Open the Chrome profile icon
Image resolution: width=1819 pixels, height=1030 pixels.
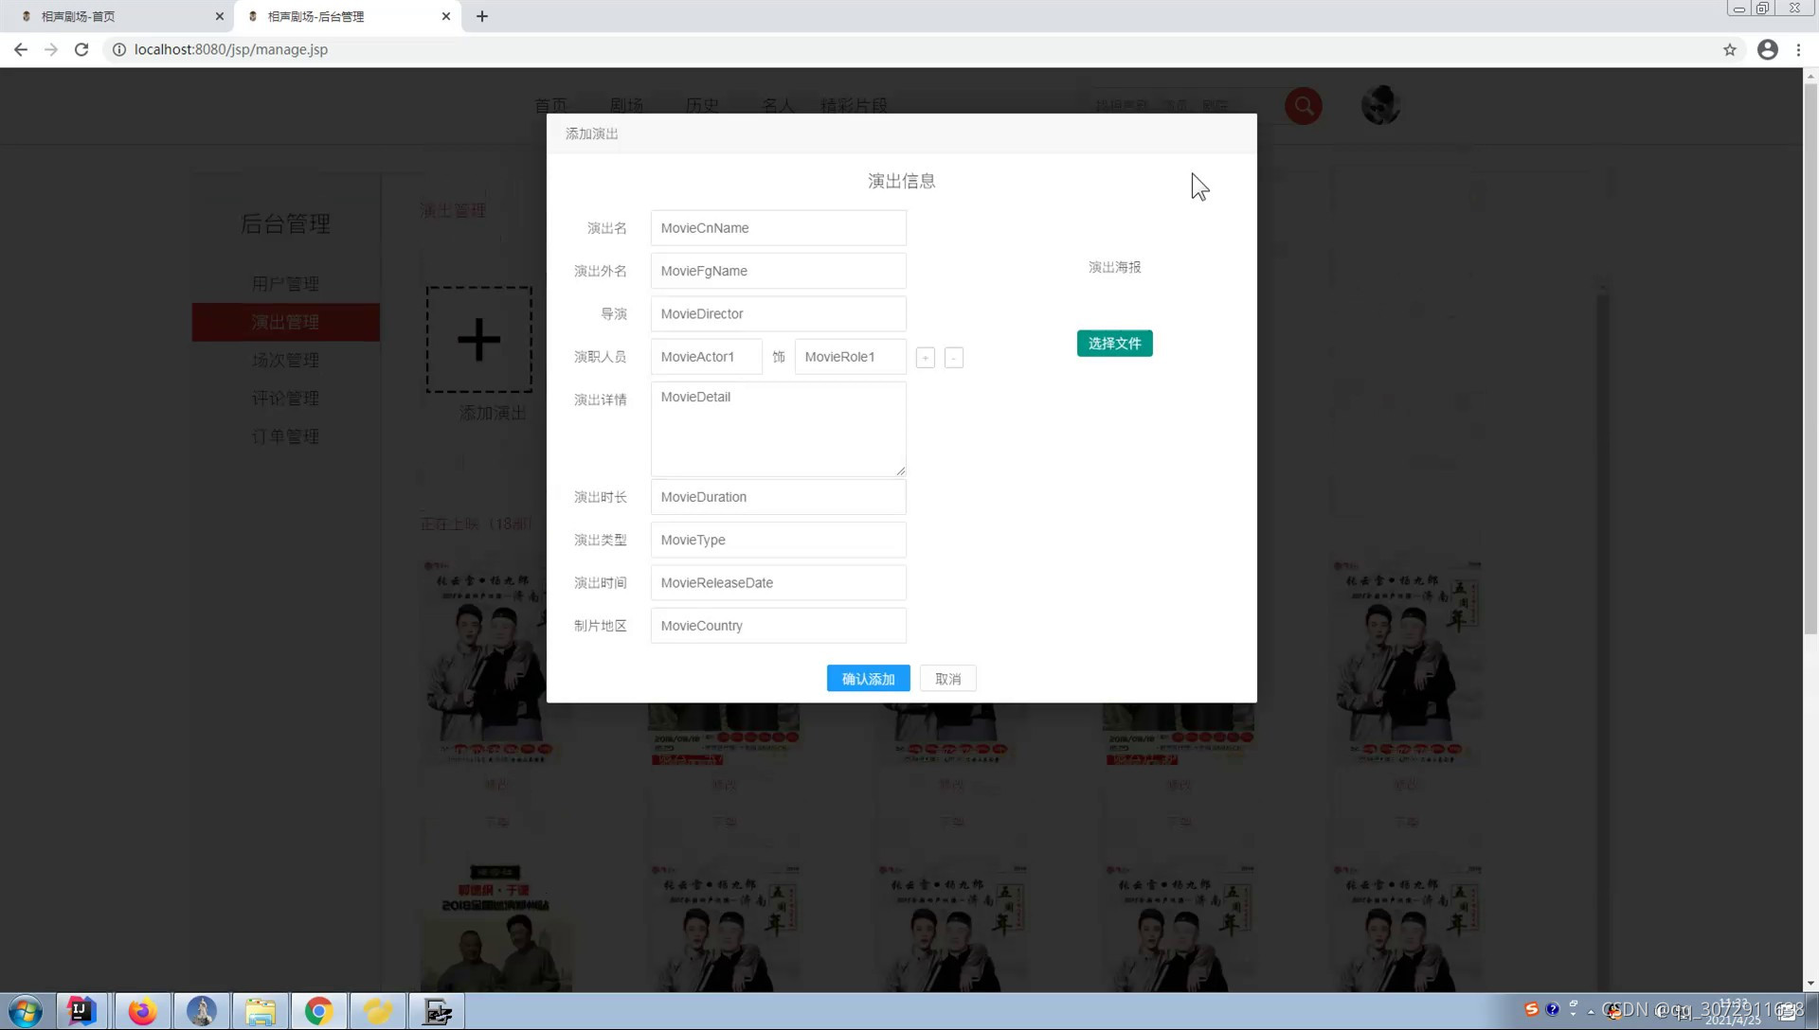tap(1768, 49)
